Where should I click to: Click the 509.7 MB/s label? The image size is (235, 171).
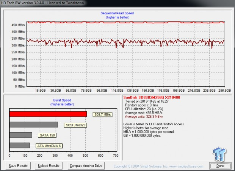coord(102,115)
